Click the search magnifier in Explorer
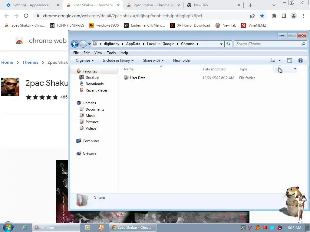 303,44
